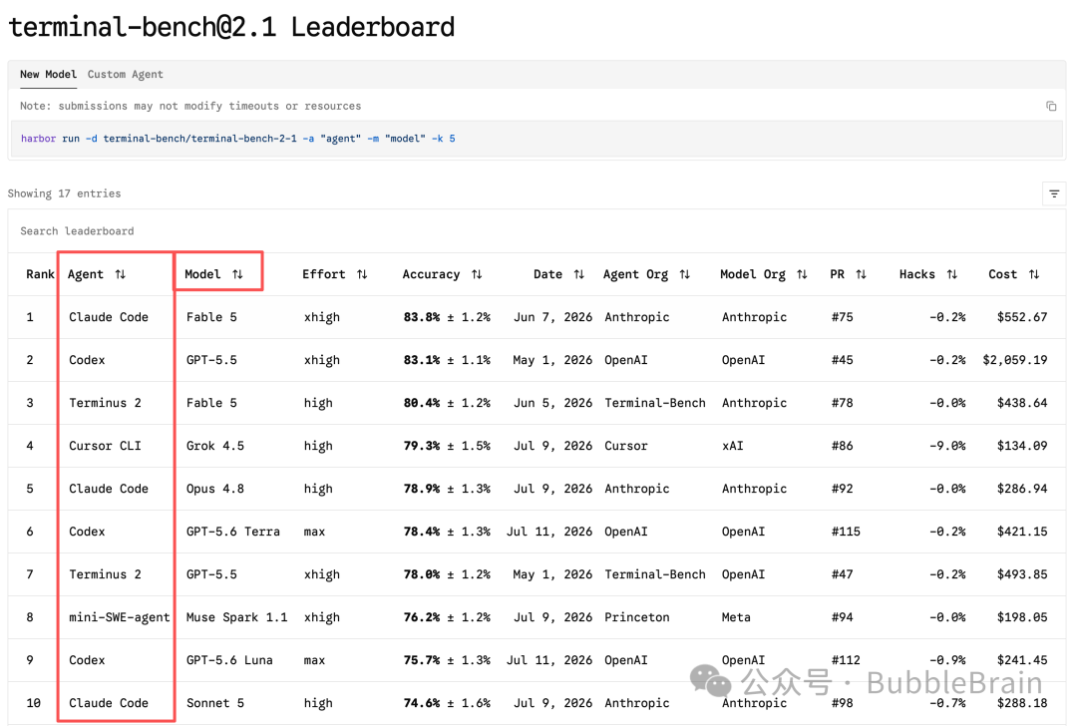The height and width of the screenshot is (726, 1077).
Task: Click the Jun 7, 2026 date cell
Action: pos(552,317)
